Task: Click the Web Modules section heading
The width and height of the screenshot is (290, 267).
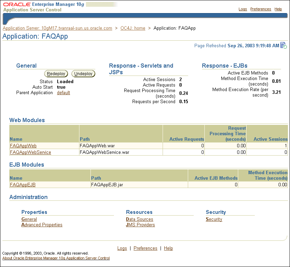Action: pyautogui.click(x=27, y=120)
